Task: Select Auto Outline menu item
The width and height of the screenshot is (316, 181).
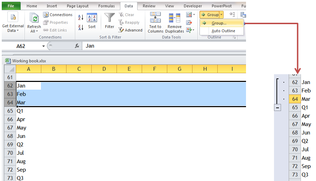Action: point(223,31)
